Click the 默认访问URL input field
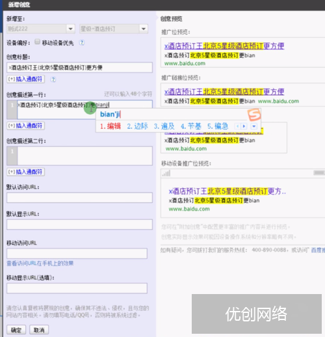The image size is (325, 337). (x=79, y=198)
